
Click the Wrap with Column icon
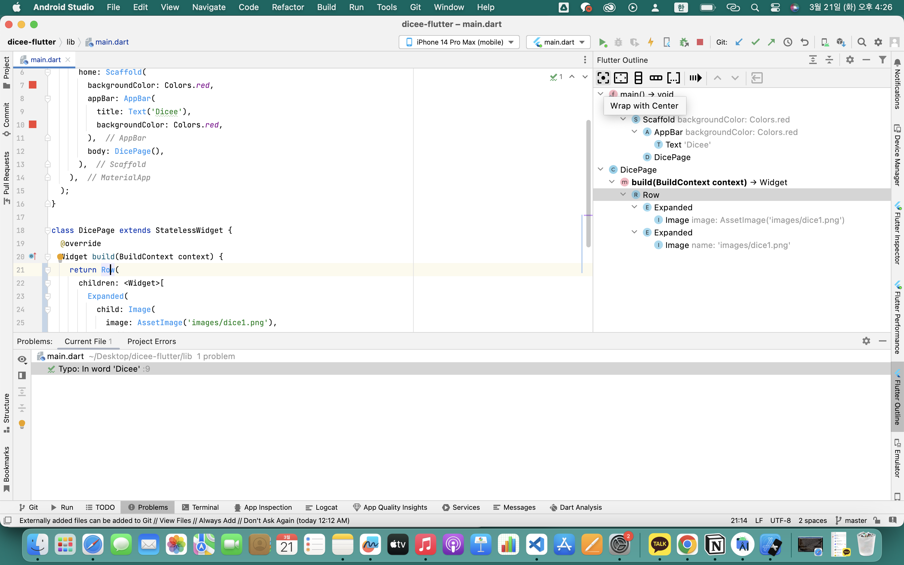point(638,78)
